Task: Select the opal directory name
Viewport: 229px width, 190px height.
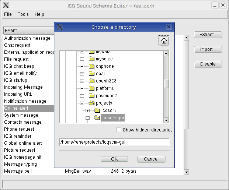Action: tap(100, 74)
